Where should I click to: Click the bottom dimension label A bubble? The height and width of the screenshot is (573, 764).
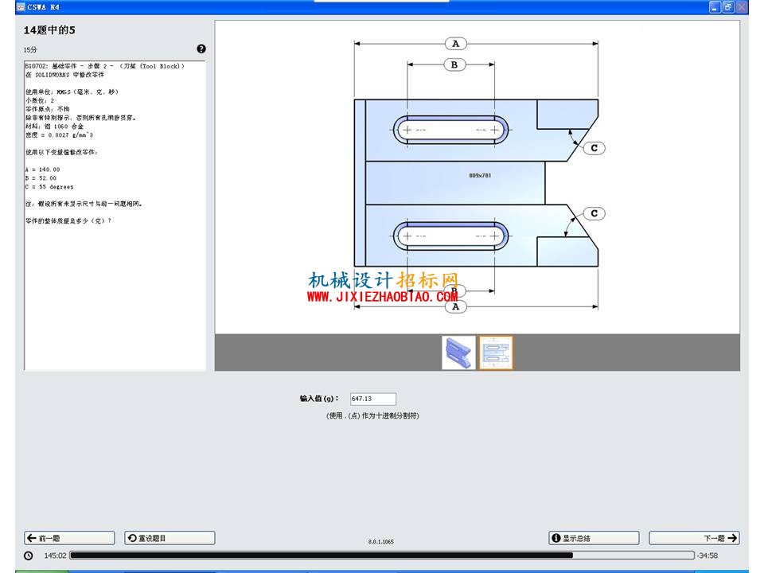(x=455, y=306)
